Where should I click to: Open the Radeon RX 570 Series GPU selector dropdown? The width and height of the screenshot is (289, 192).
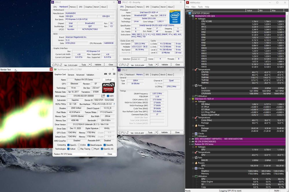(71, 154)
